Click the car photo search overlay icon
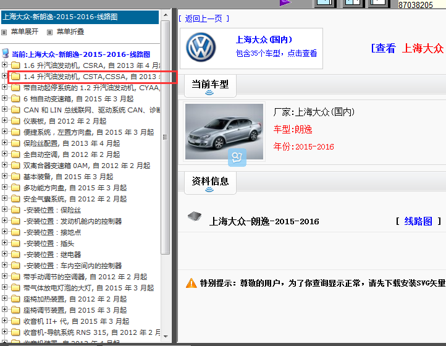 237,158
